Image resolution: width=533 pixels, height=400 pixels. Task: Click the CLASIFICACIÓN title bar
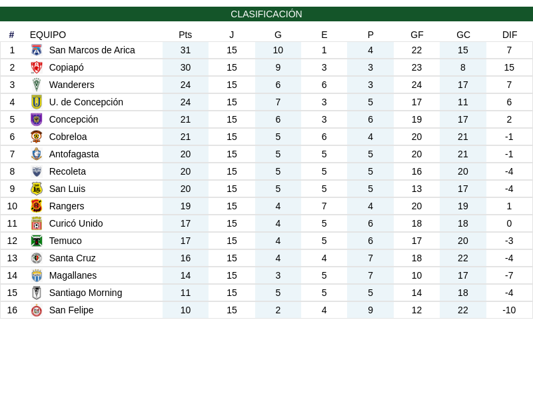pos(266,14)
